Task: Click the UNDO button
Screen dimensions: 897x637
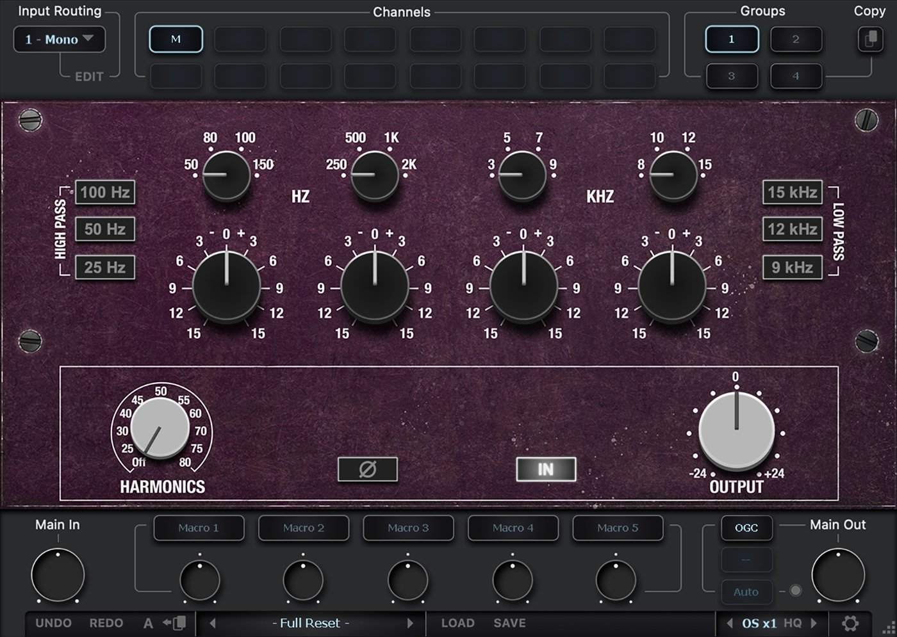Action: 53,623
